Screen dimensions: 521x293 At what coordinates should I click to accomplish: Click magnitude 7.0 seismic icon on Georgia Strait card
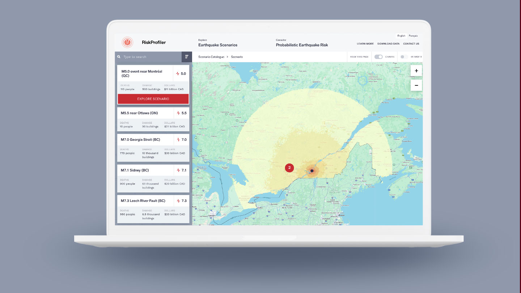pos(178,140)
